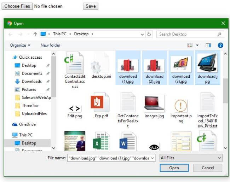Image resolution: width=230 pixels, height=182 pixels.
Task: Open the SaleswahWebAp folder
Action: tap(33, 98)
